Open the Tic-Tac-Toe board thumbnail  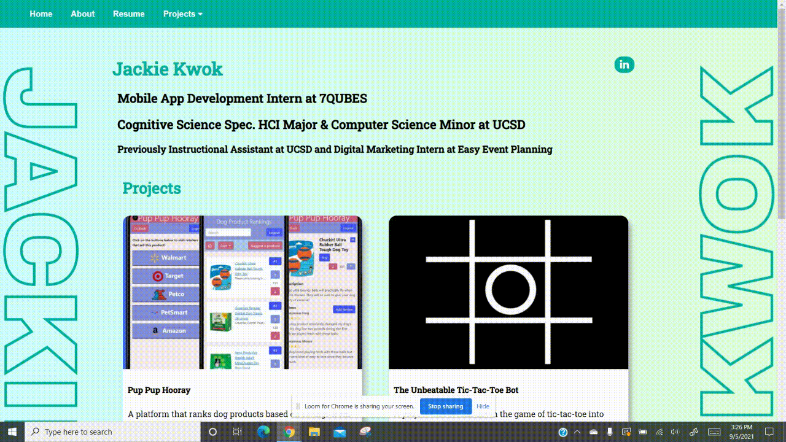point(508,292)
